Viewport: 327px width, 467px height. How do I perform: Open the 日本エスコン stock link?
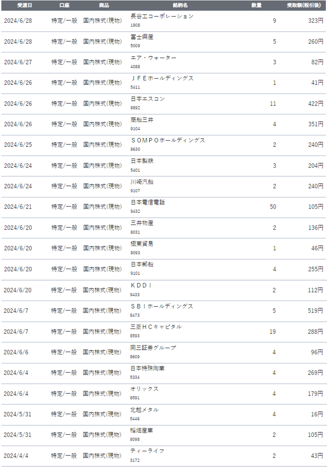148,99
